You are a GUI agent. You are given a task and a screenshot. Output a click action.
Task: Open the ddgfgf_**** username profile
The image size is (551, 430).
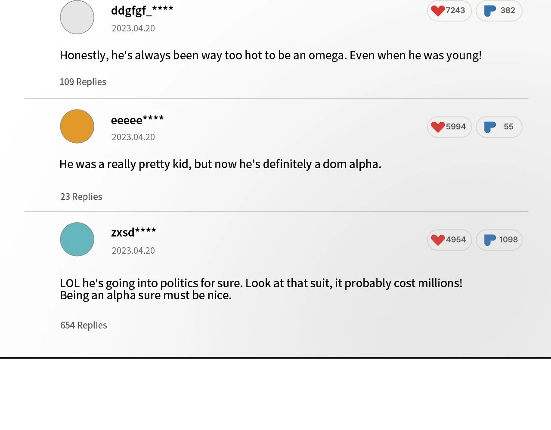coord(142,10)
